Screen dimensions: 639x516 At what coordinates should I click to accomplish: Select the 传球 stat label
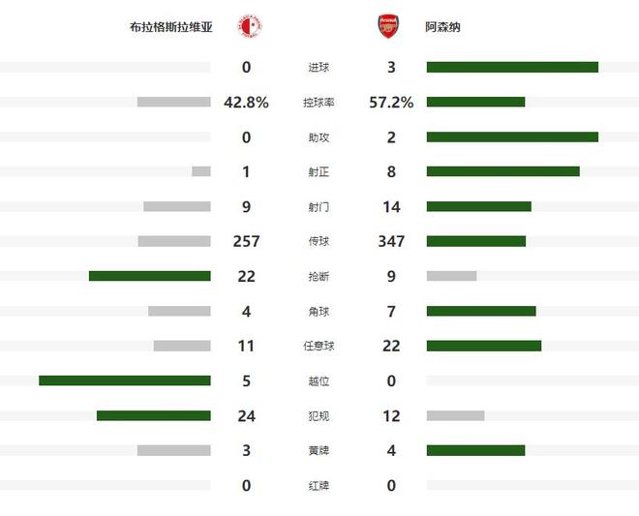pyautogui.click(x=319, y=241)
